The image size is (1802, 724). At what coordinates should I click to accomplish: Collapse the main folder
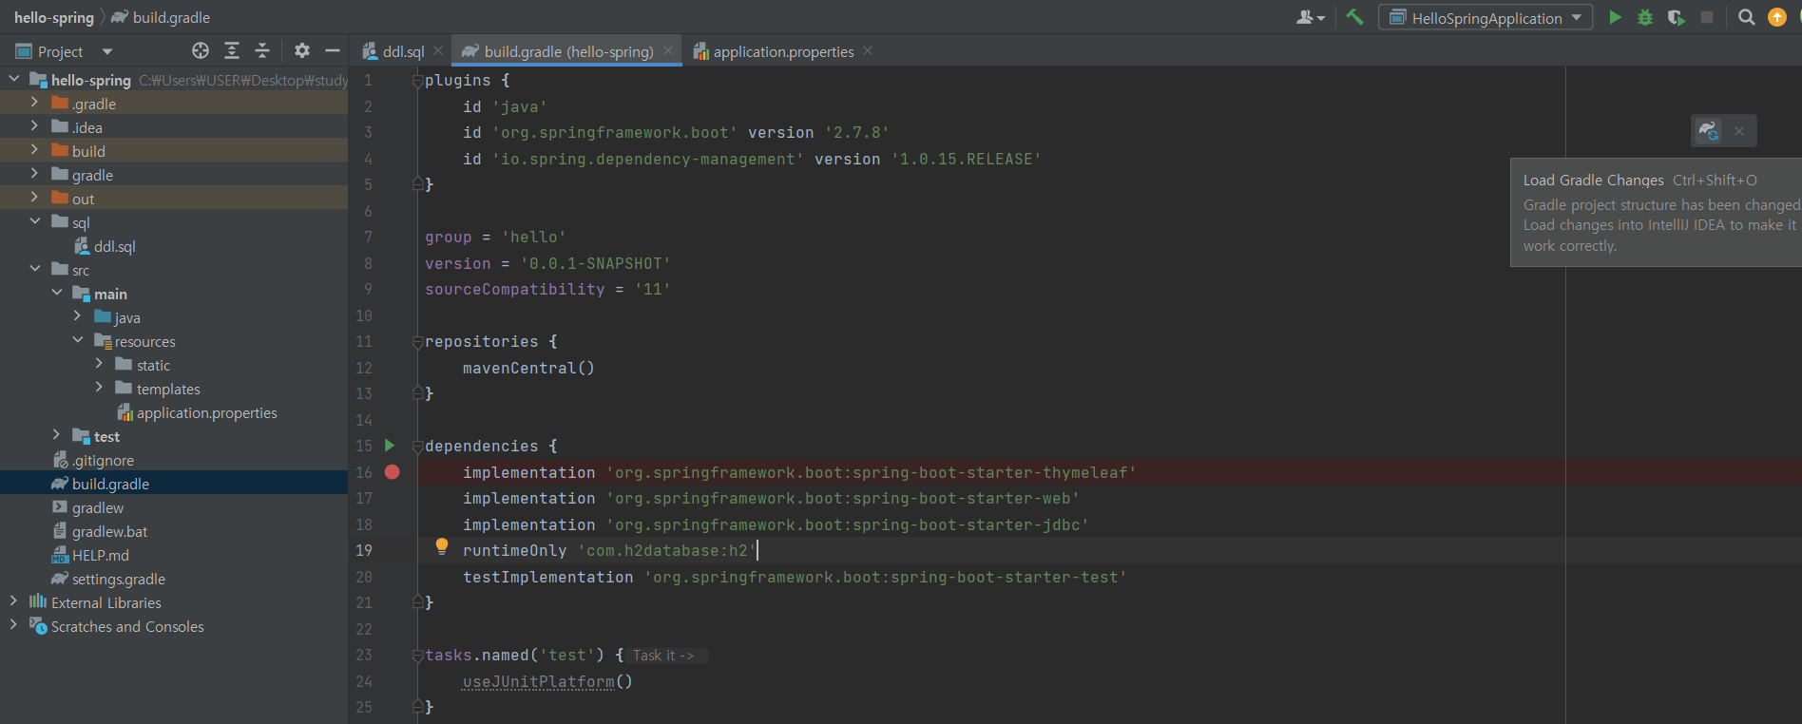point(57,294)
